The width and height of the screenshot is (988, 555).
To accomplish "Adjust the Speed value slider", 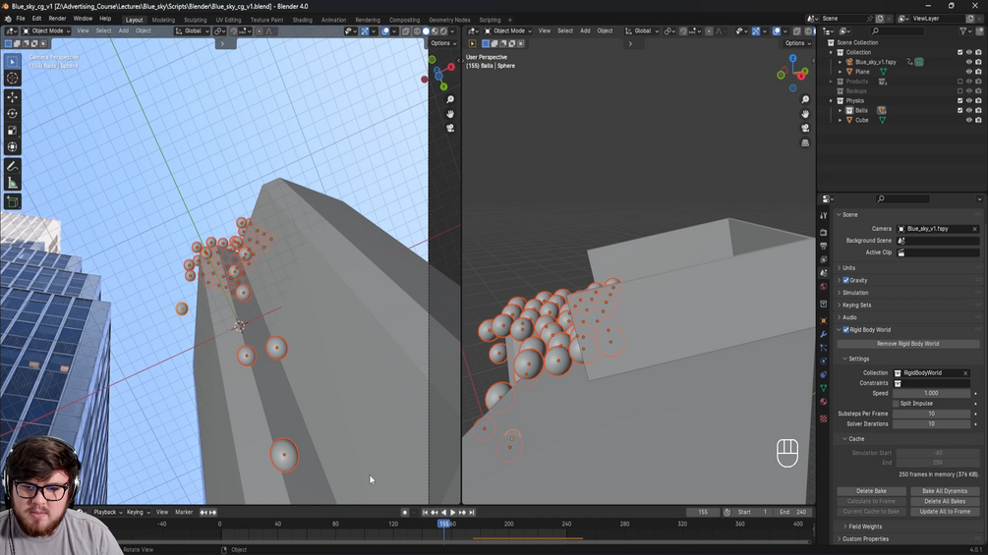I will pyautogui.click(x=931, y=393).
